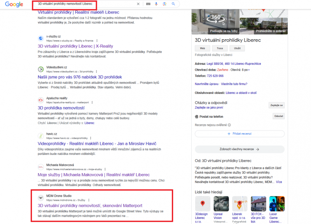Image resolution: width=311 pixels, height=224 pixels.
Task: Click the michaelamakovcova.cz moje-sluzby URL breadcrumb
Action: click(74, 169)
